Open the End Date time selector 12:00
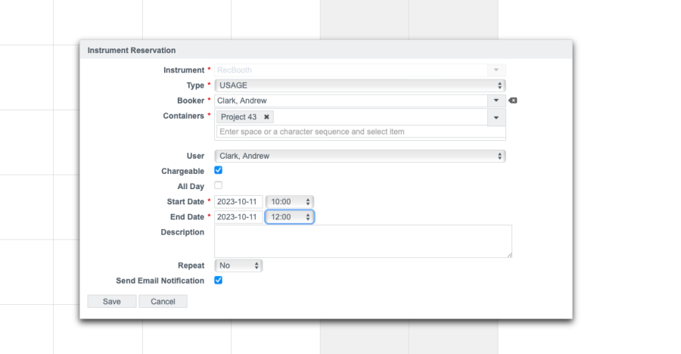The image size is (681, 354). 289,217
